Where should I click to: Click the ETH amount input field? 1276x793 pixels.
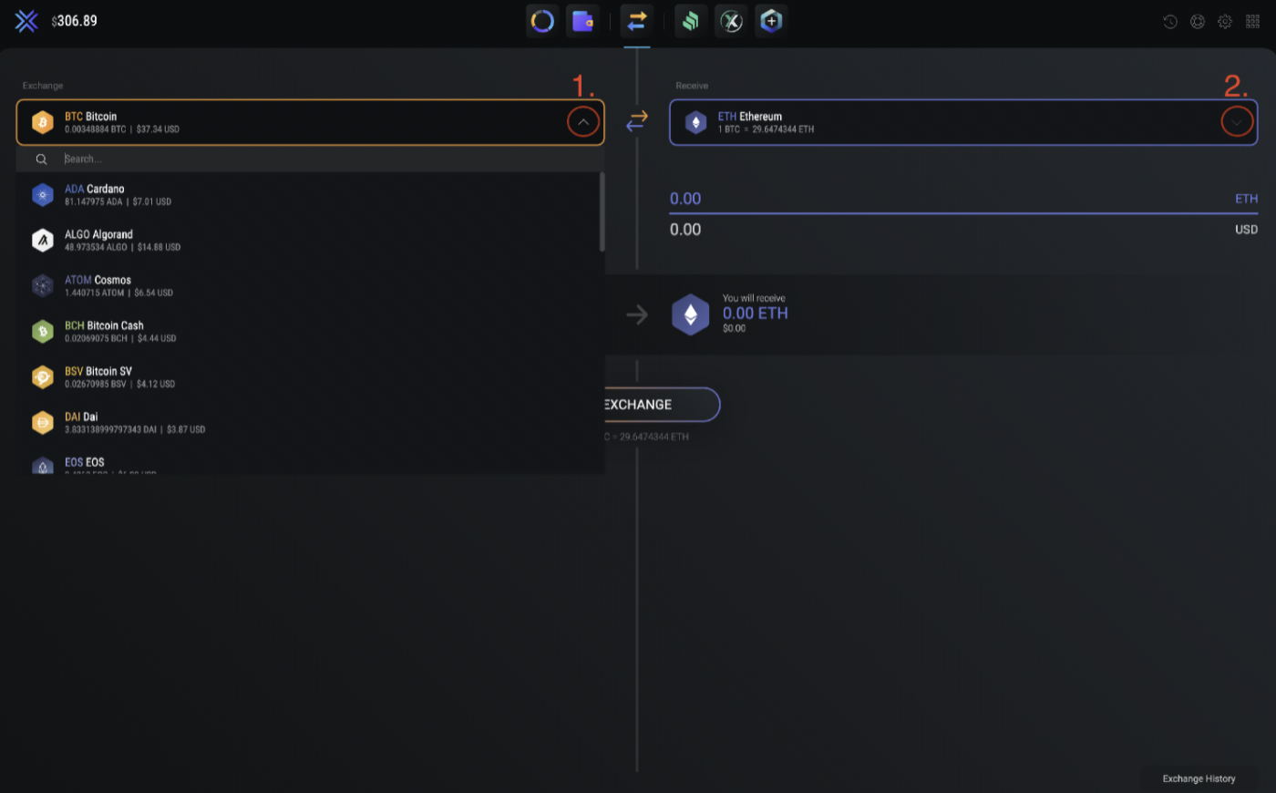click(x=963, y=199)
